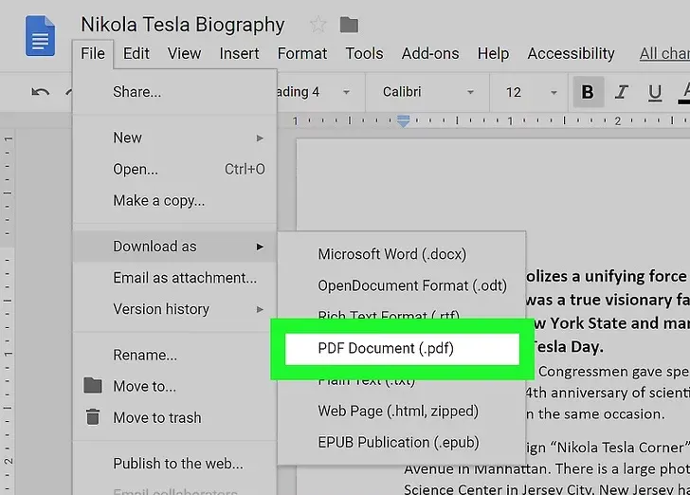Open the Edit menu

point(136,54)
